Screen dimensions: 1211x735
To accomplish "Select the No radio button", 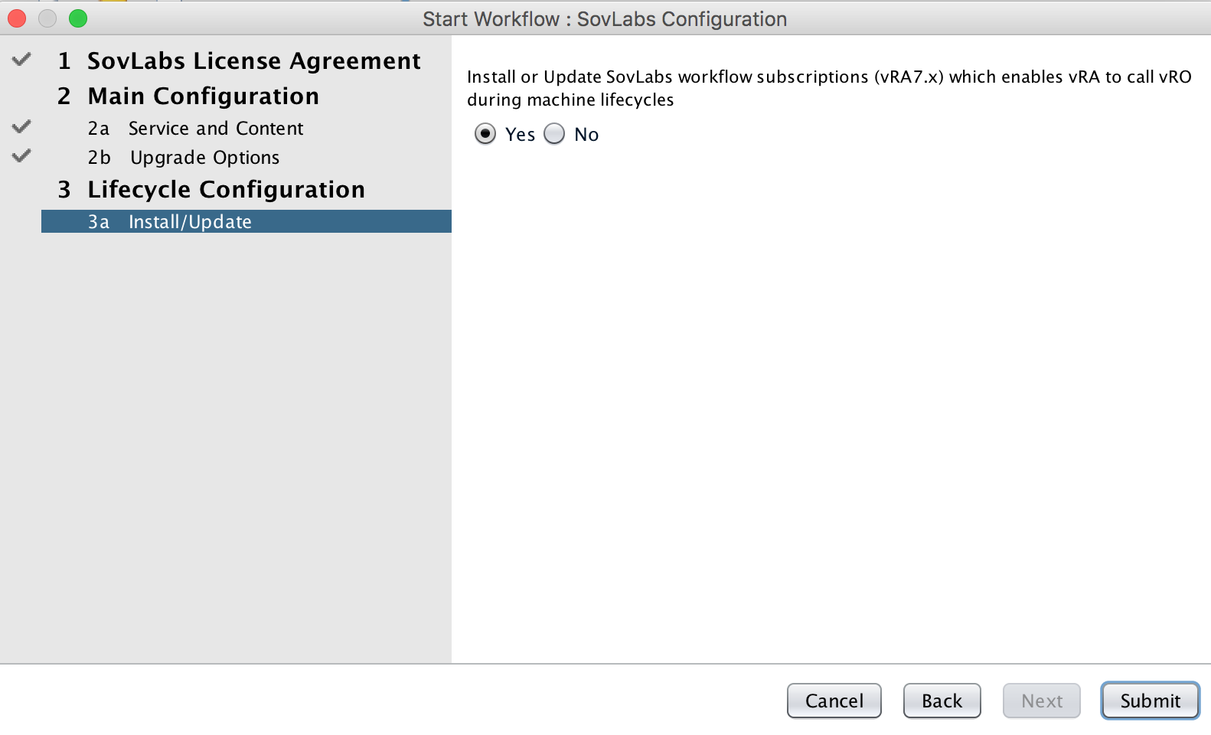I will click(x=554, y=134).
